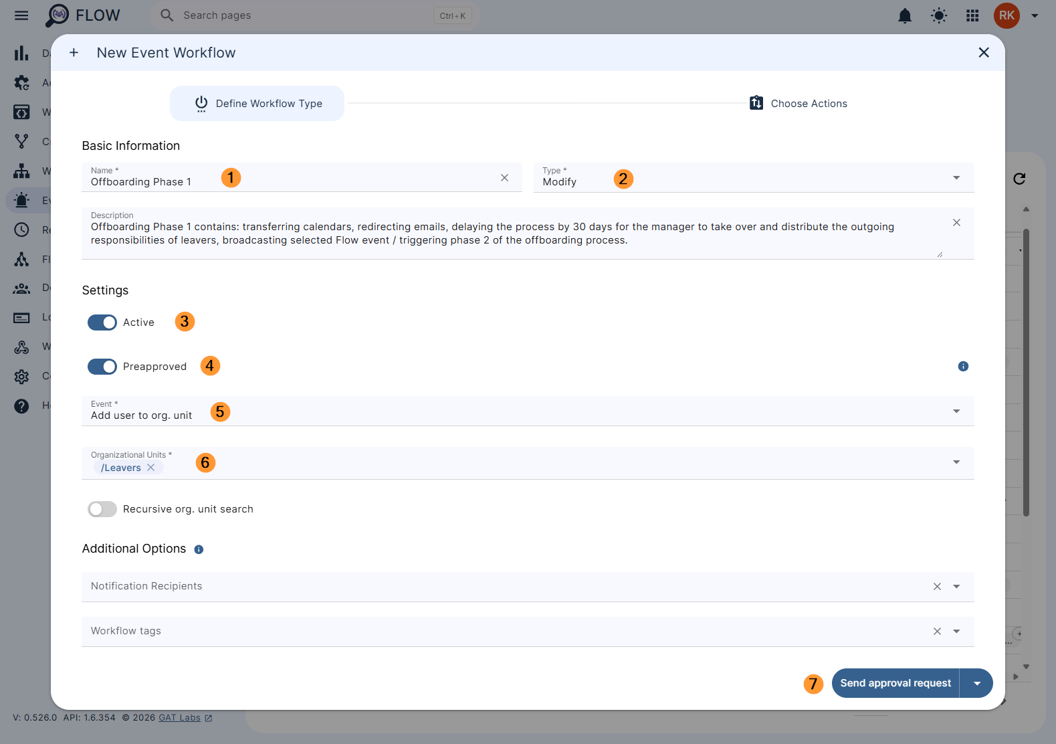
Task: Clear the Name field with X
Action: pos(505,177)
